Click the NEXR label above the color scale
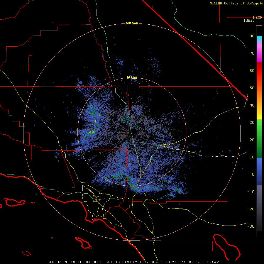Image resolution: width=264 pixels, height=264 pixels. pos(258,18)
